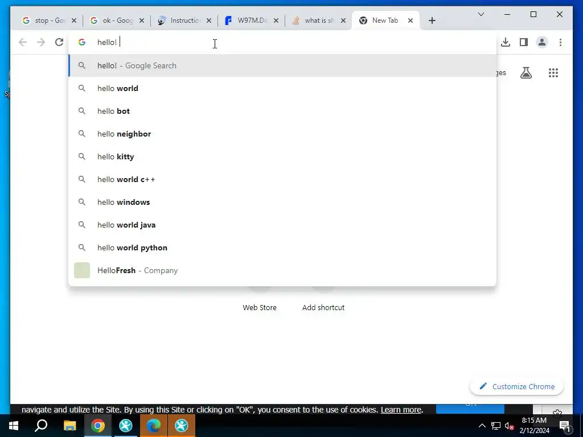This screenshot has height=437, width=583.
Task: Open File Explorer from the taskbar
Action: tap(69, 426)
